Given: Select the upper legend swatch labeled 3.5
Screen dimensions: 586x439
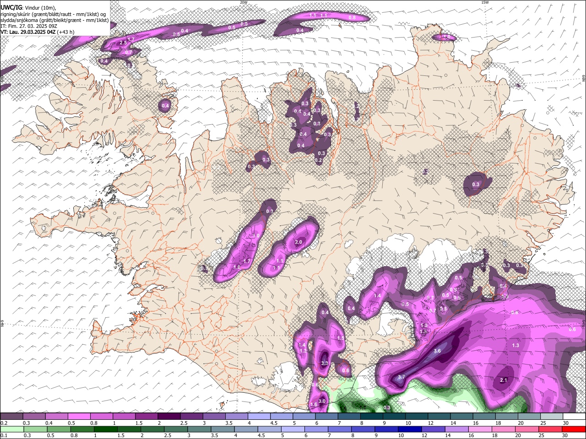Looking at the screenshot, I should tap(237, 417).
